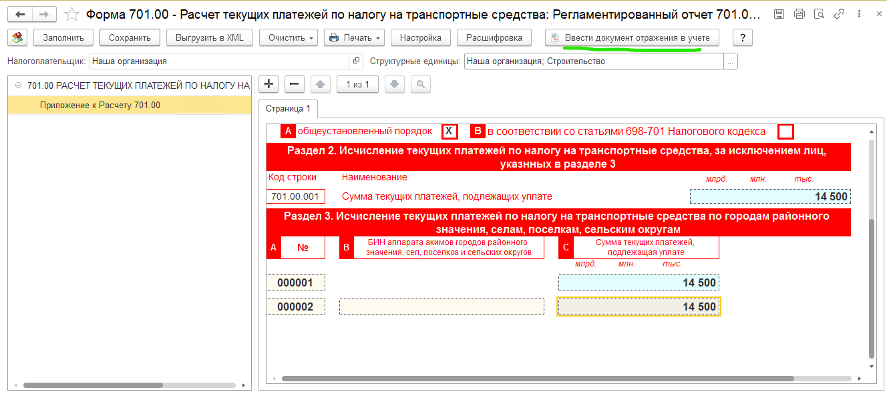Click Ввести документ отражения в учете

633,38
